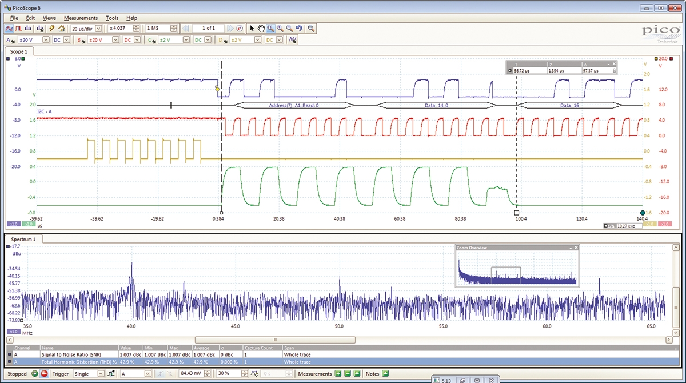The height and width of the screenshot is (383, 686).
Task: Open the Help menu
Action: (x=131, y=18)
